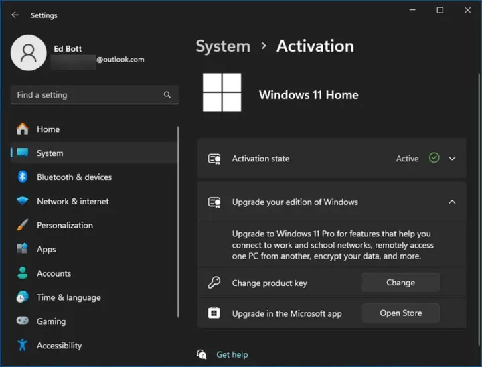
Task: Click the Home icon in sidebar
Action: click(x=23, y=129)
